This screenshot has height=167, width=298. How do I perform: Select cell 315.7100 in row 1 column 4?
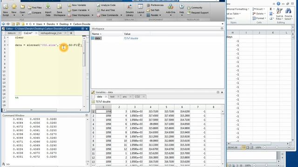150,111
